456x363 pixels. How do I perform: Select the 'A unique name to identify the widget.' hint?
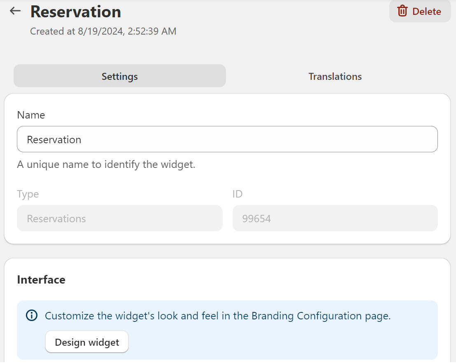(106, 164)
